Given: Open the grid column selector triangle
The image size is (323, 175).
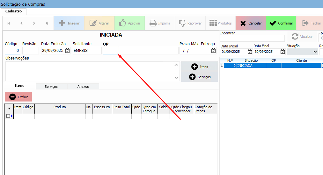Looking at the screenshot, I should coord(9,109).
